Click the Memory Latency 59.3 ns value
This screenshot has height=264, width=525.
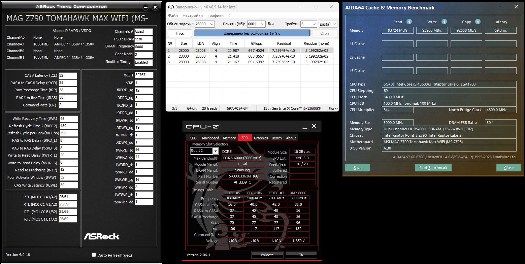[x=501, y=30]
